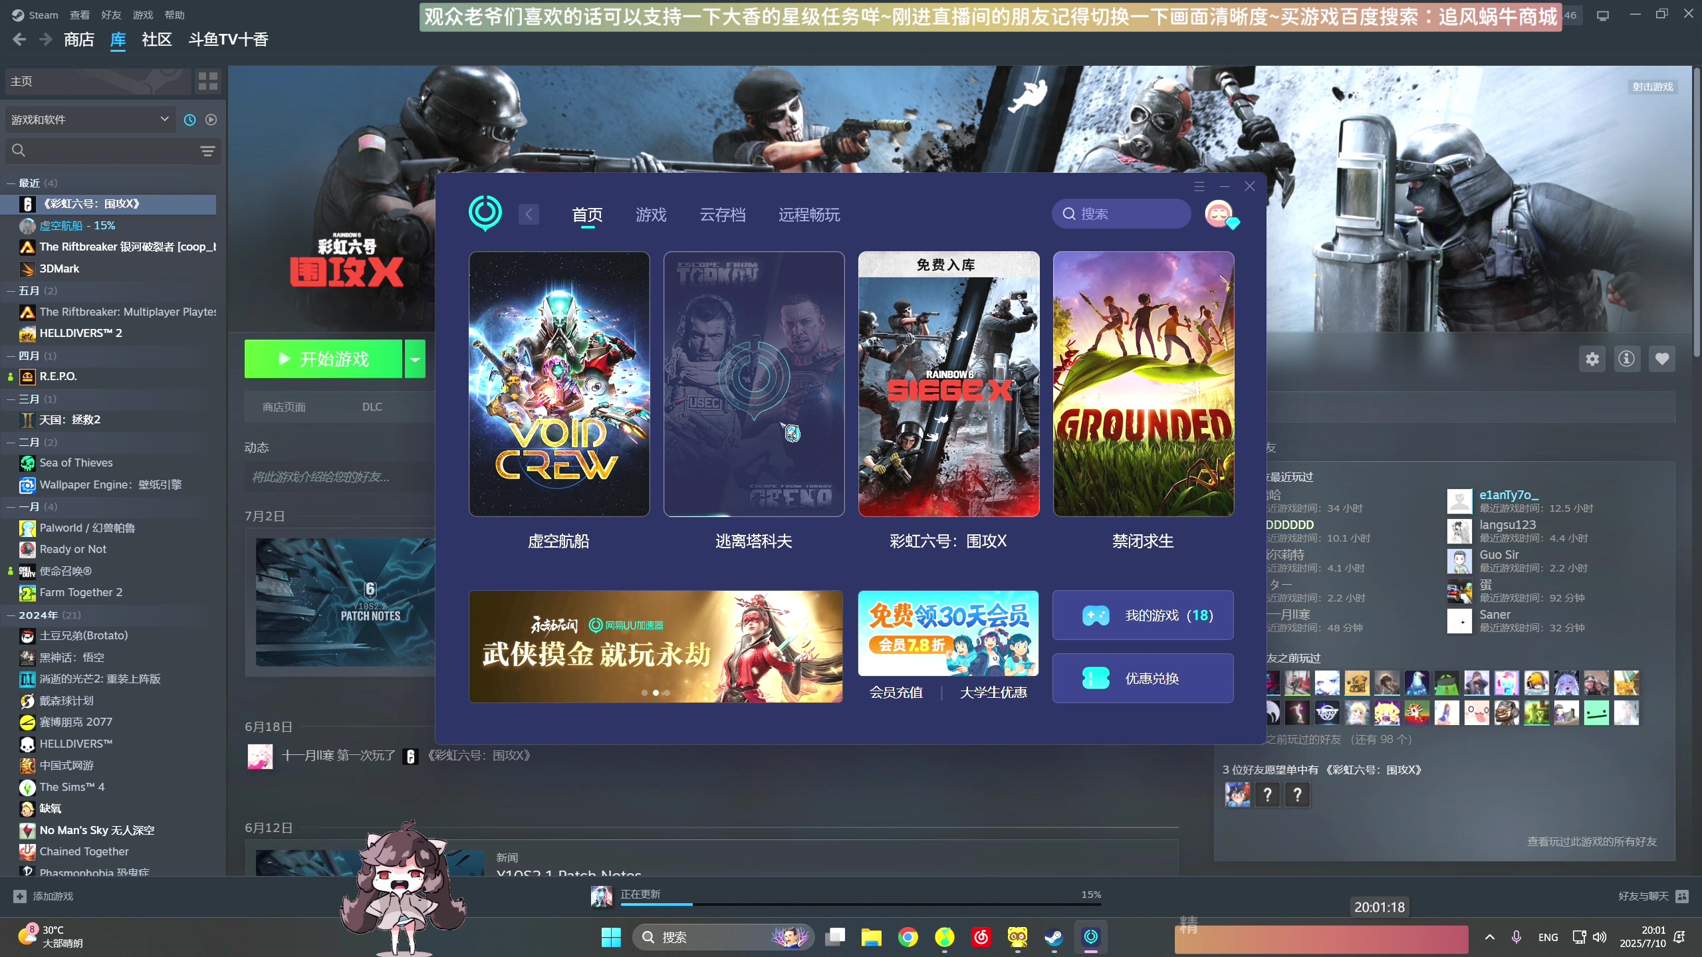Click the UU search box
This screenshot has width=1702, height=957.
coord(1122,214)
